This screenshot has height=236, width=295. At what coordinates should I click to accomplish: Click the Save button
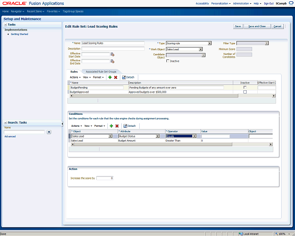[x=238, y=26]
